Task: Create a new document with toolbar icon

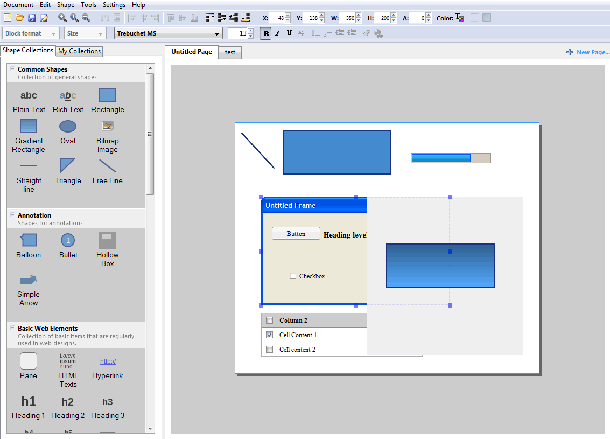Action: point(8,18)
